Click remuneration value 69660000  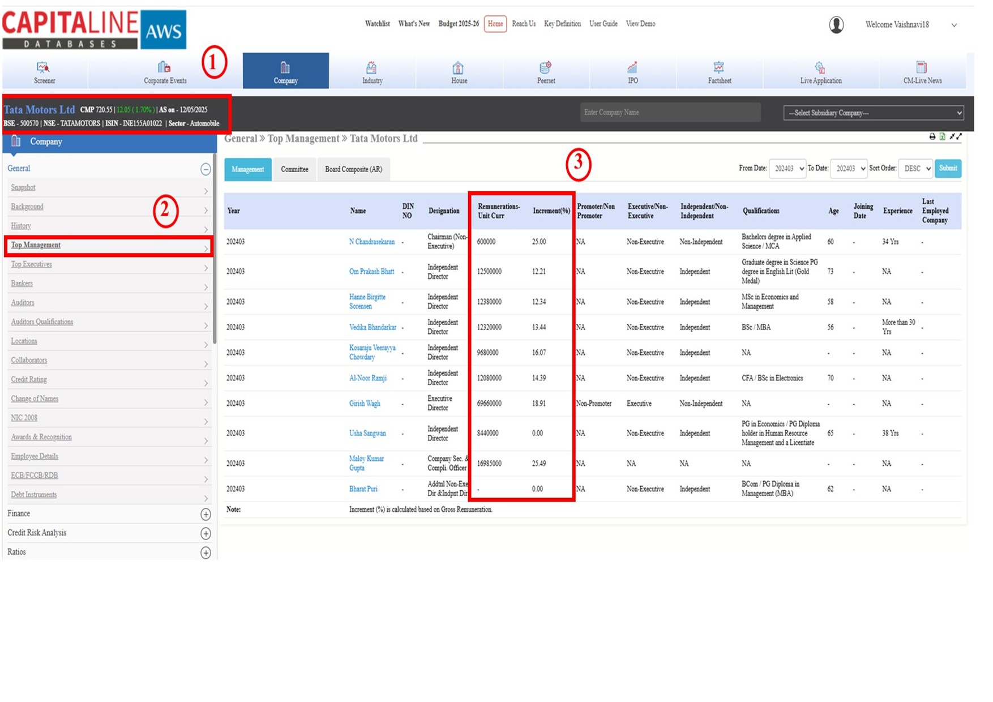coord(489,404)
